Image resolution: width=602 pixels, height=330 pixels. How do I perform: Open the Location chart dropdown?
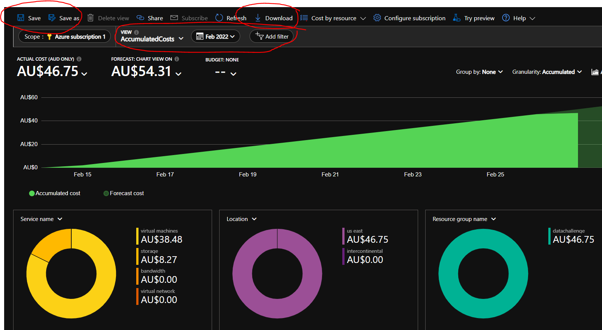(241, 219)
